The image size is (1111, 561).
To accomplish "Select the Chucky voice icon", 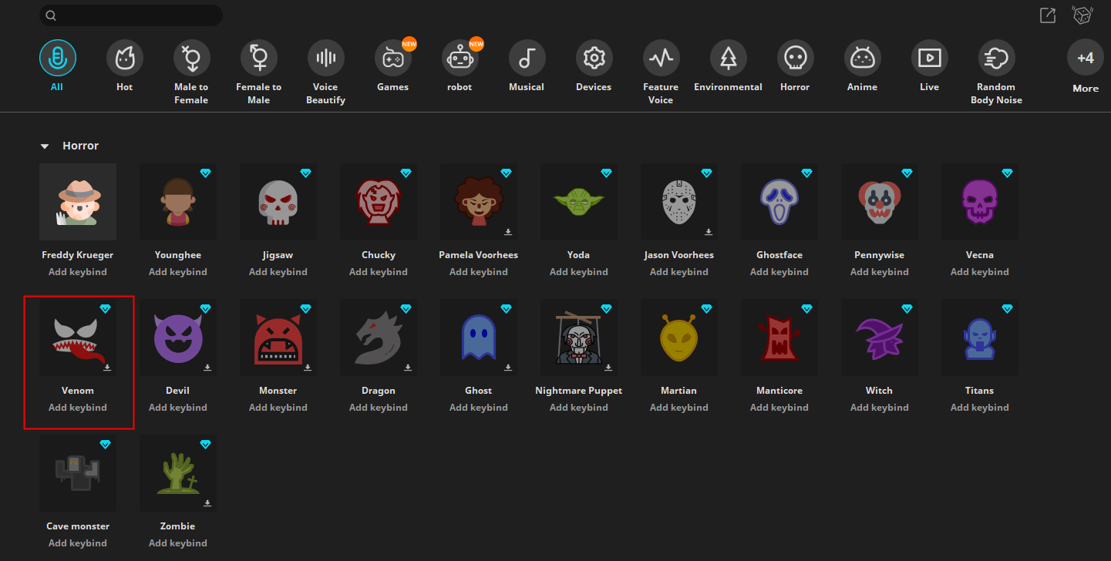I will [379, 202].
